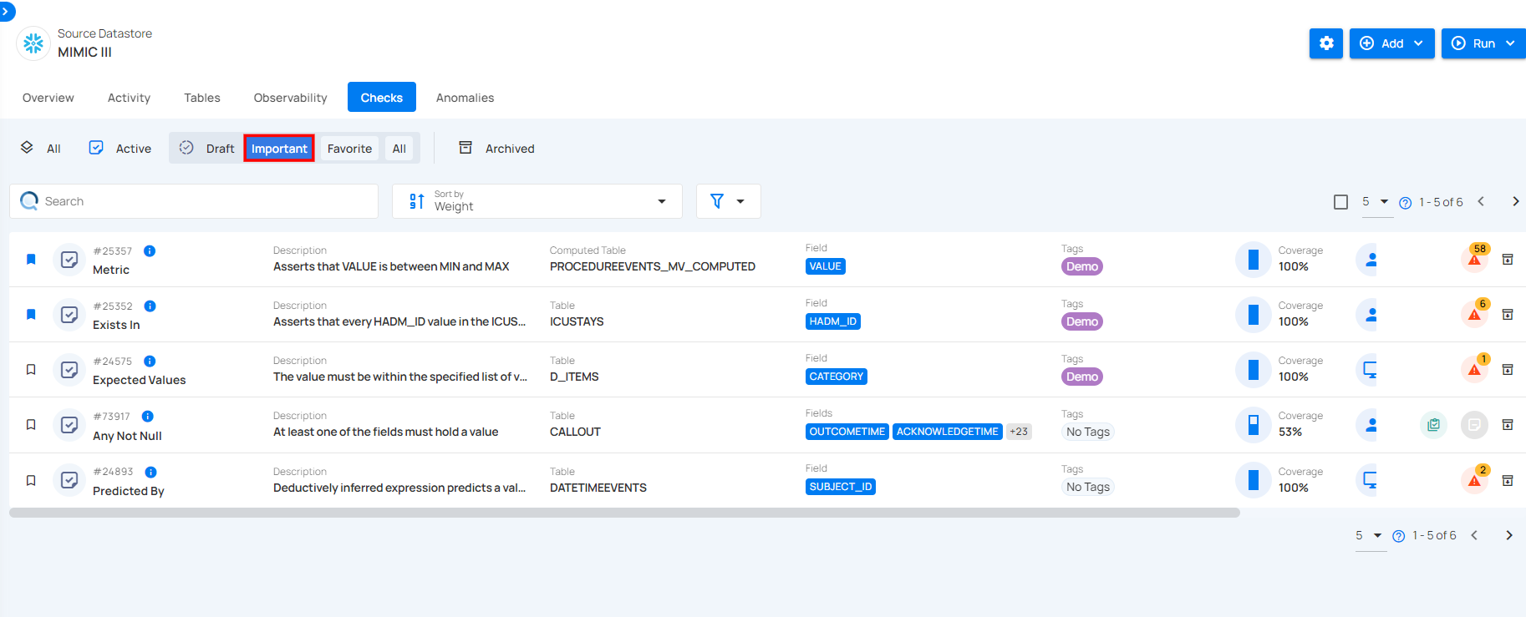Go to next page using bottom arrow
1526x617 pixels.
(x=1508, y=535)
